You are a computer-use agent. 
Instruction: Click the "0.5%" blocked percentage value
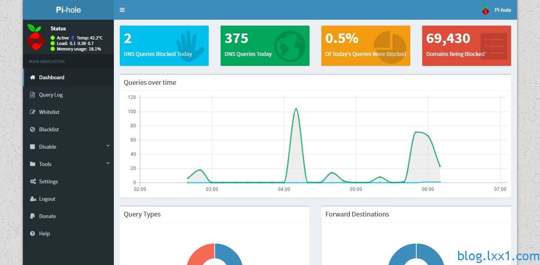pos(342,38)
